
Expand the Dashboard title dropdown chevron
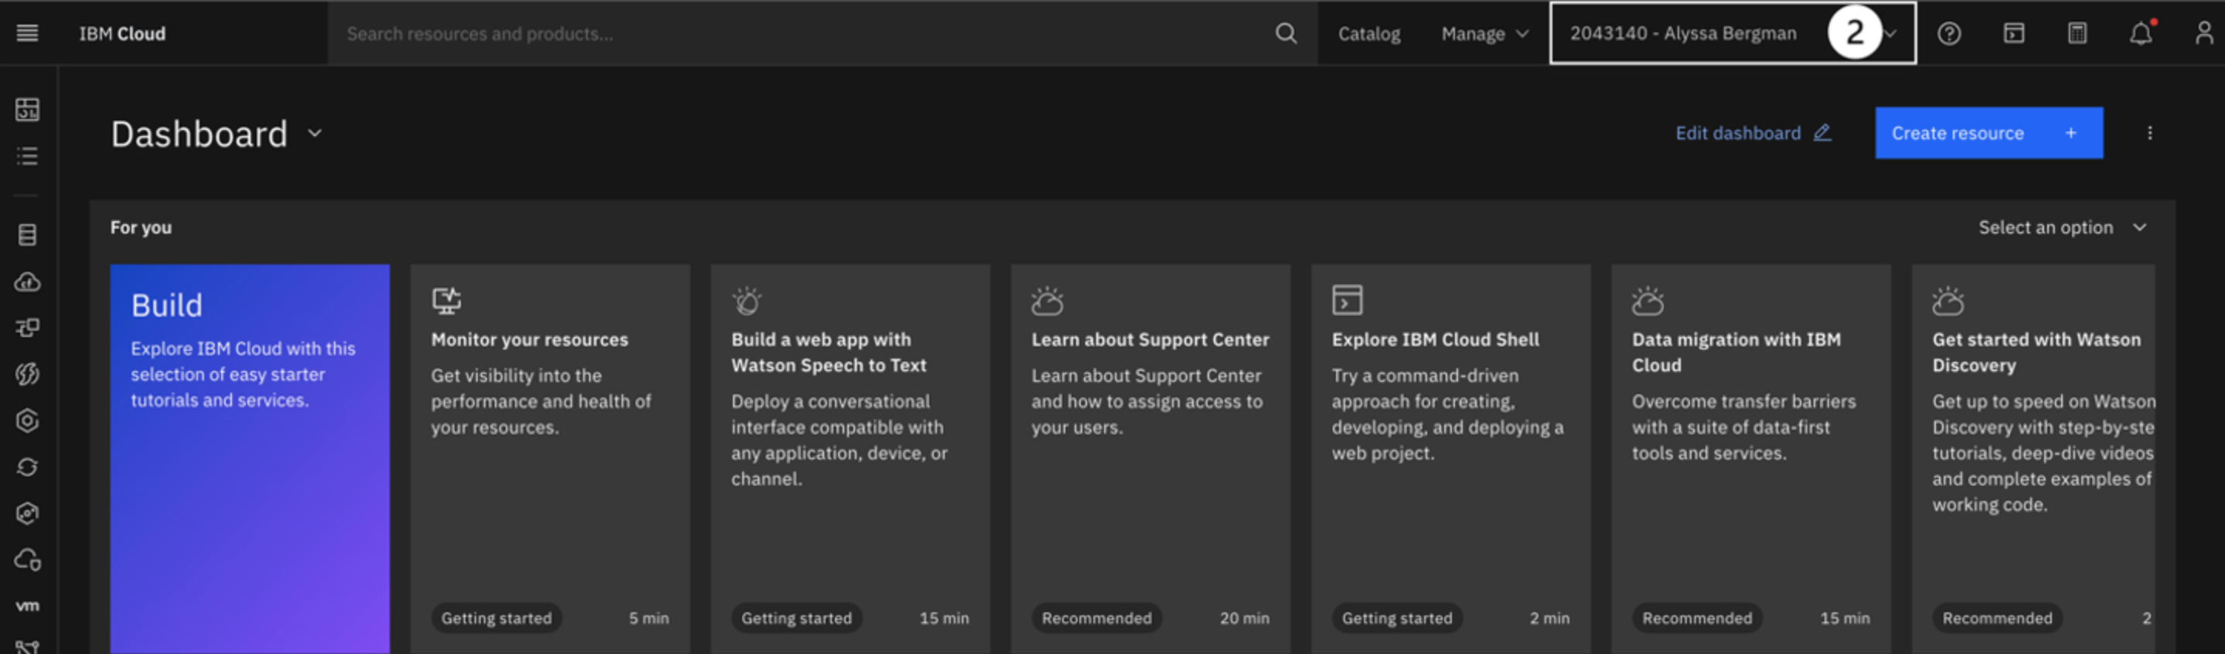315,133
